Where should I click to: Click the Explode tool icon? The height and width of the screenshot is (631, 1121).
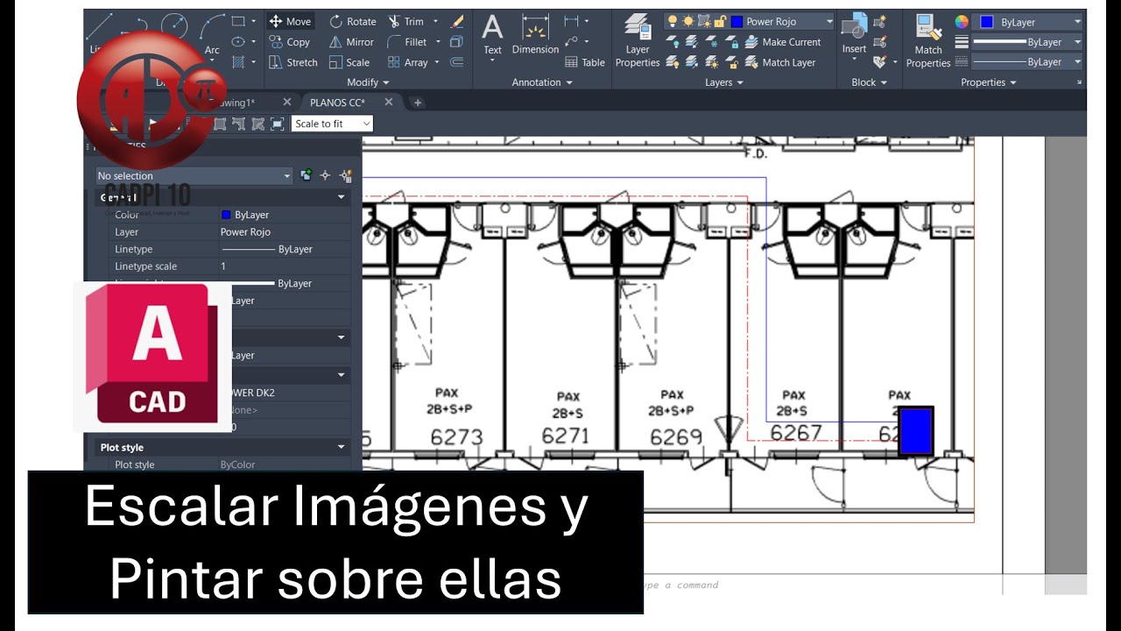[456, 42]
